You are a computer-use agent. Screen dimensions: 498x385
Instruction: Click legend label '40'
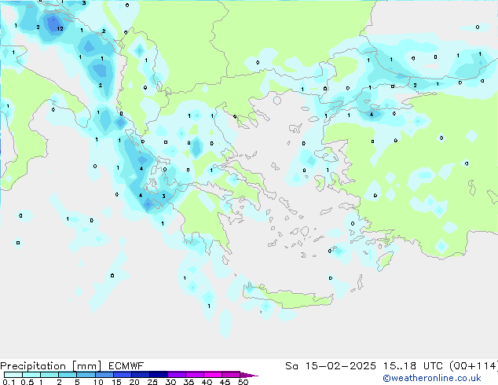click(207, 382)
